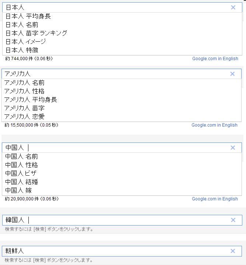Select suggestion 中国人 嫁
Viewport: 246px width, 265px height.
click(x=18, y=190)
